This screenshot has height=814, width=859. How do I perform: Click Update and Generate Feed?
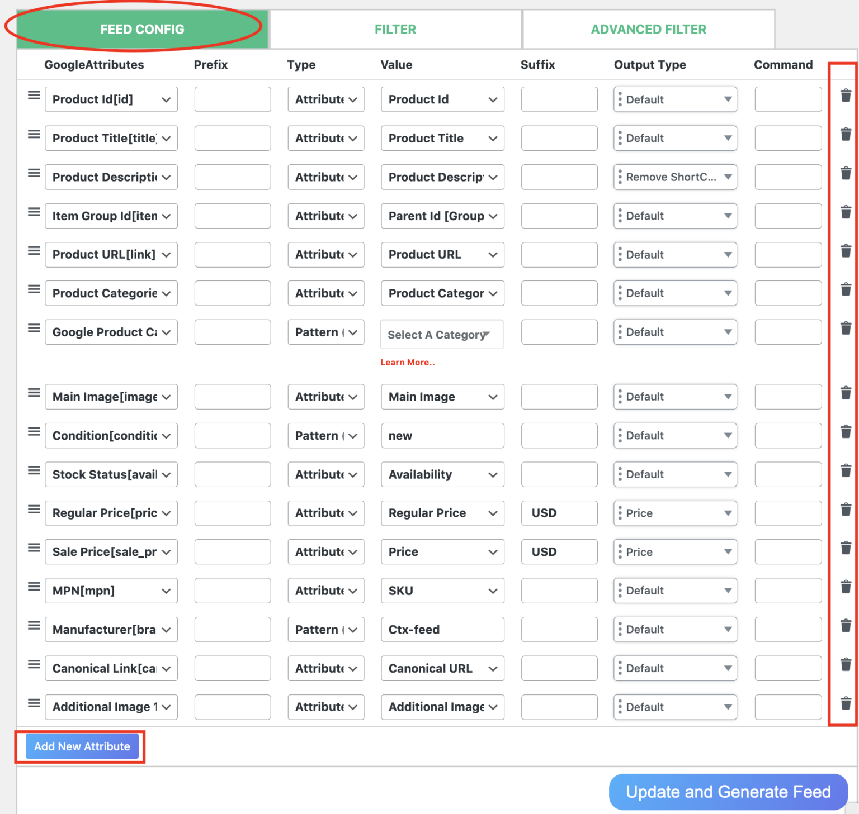[728, 792]
